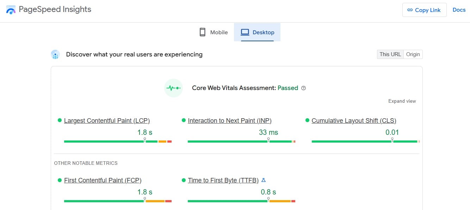Screen dimensions: 470x210
Task: Select the This URL toggle
Action: pyautogui.click(x=390, y=54)
